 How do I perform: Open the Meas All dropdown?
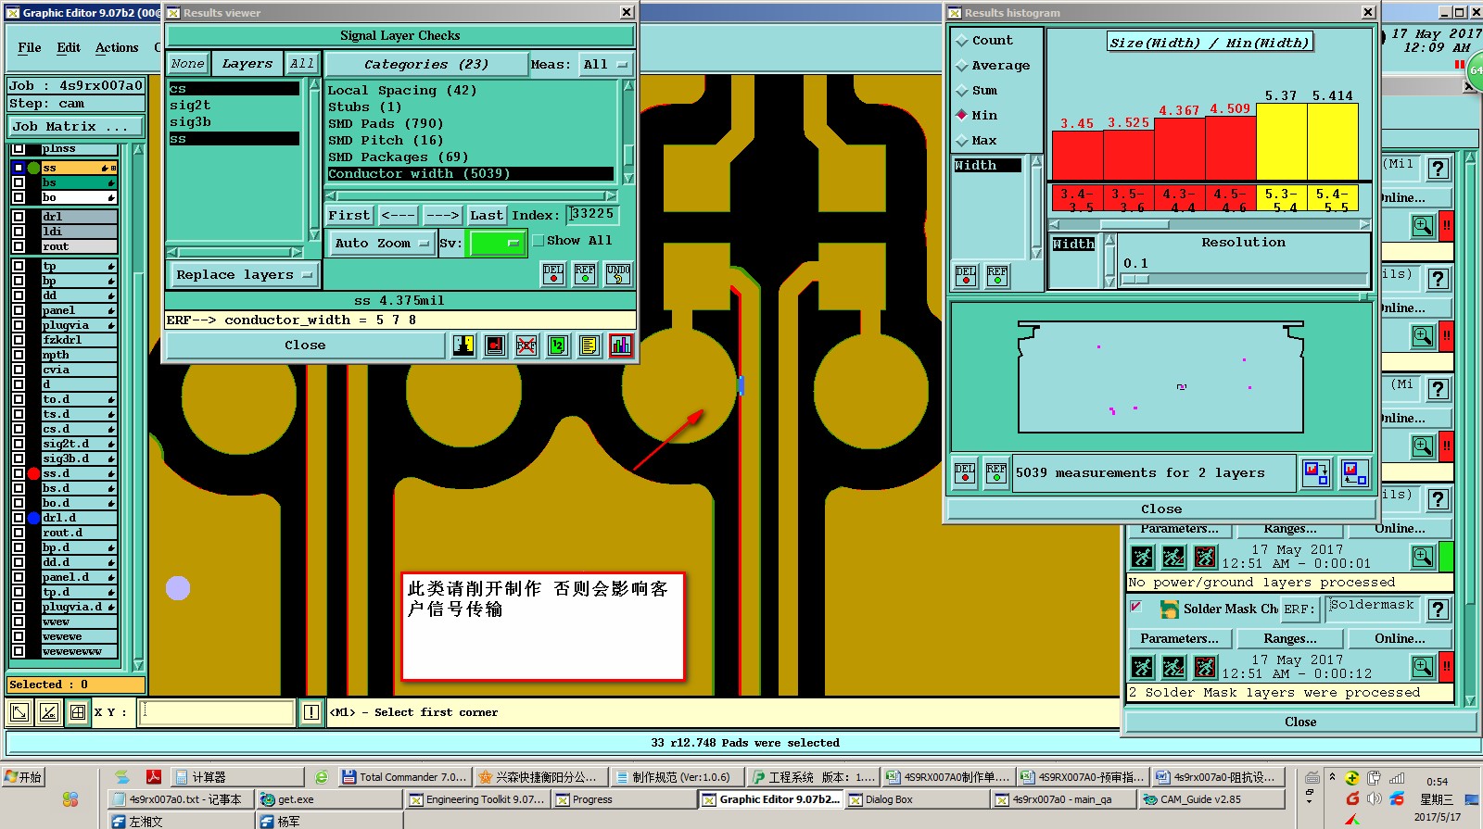pos(606,65)
